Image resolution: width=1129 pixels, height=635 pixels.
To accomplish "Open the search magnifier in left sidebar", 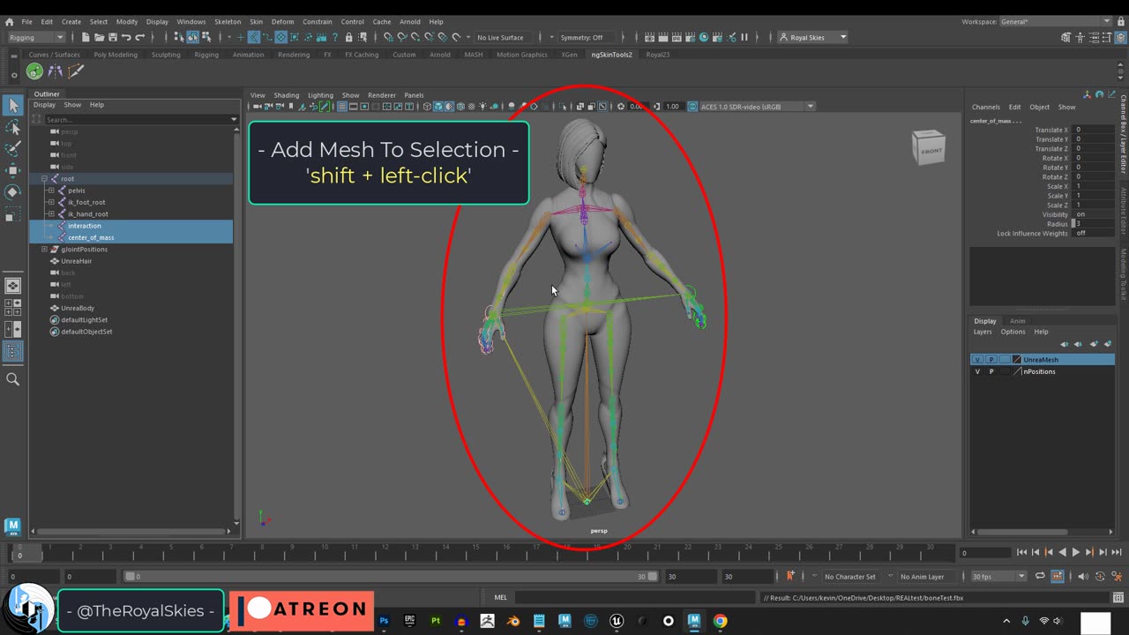I will [x=13, y=379].
